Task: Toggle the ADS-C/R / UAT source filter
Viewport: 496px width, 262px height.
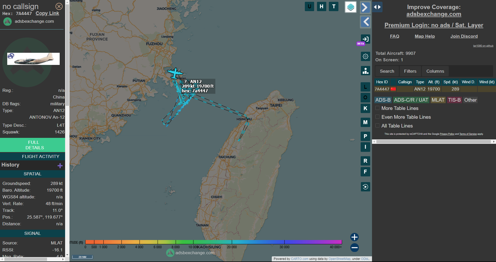Action: [x=411, y=100]
